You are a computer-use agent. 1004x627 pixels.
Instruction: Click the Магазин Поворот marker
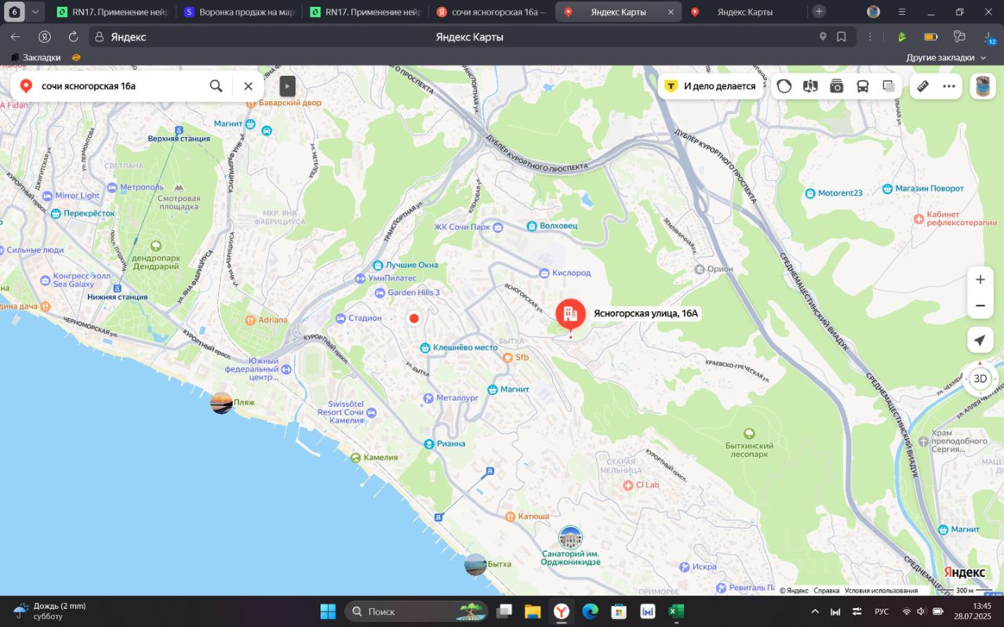tap(887, 189)
